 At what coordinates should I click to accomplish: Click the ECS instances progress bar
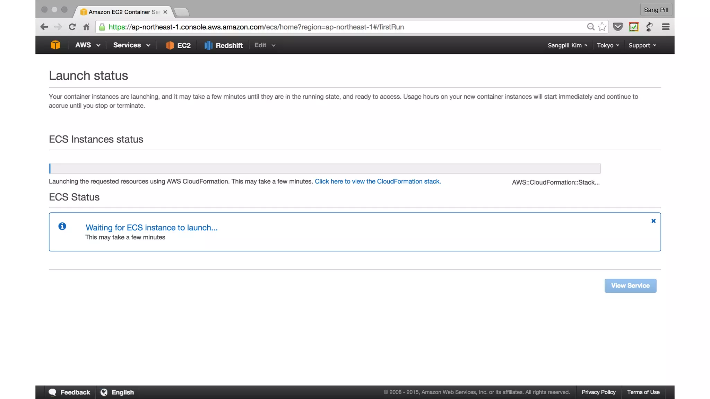324,169
